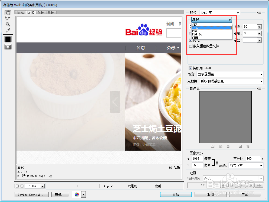Click the zoom in plus button

(22, 186)
